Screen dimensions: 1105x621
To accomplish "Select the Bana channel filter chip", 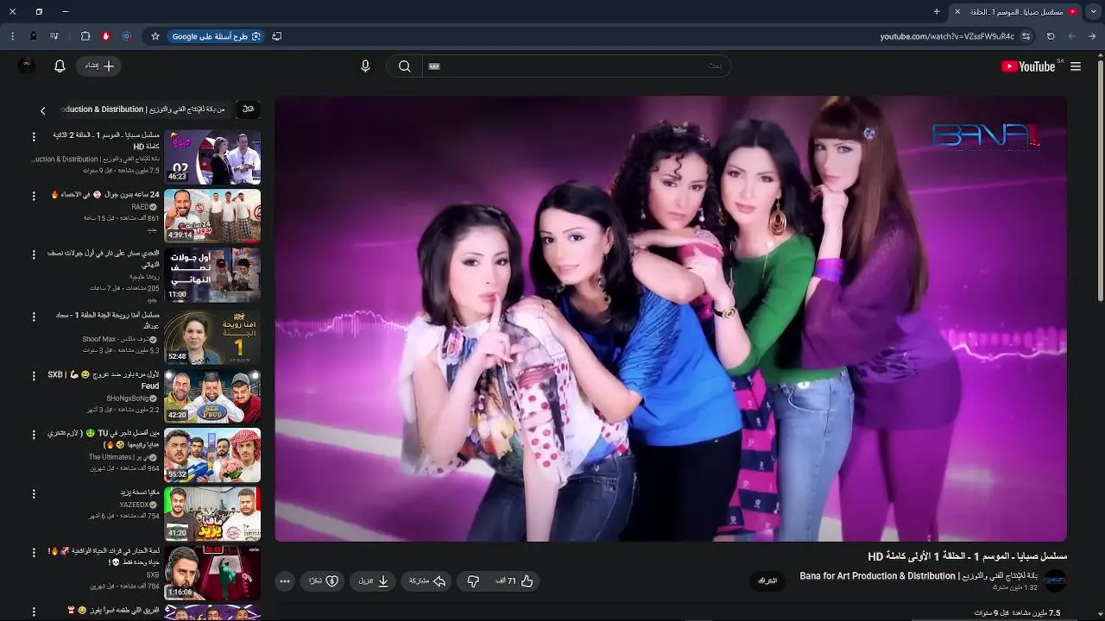I will pyautogui.click(x=144, y=110).
